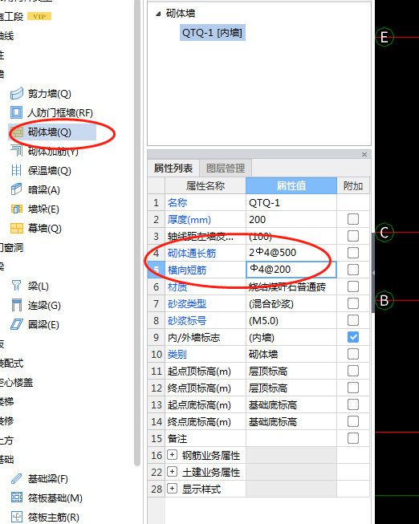Switch to the 图层管理 tab
The width and height of the screenshot is (419, 524).
[x=226, y=168]
